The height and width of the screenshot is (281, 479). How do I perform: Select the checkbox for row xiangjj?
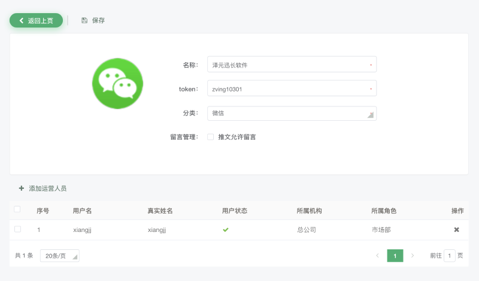click(18, 229)
